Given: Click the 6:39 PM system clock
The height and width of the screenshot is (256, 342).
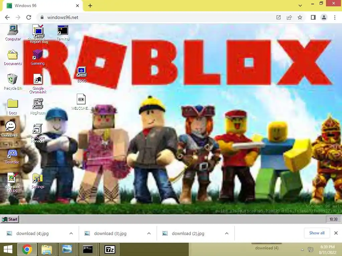Looking at the screenshot, I should point(327,250).
